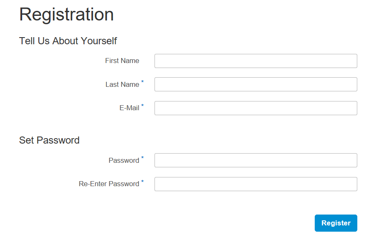
Task: Click the required asterisk beside Last Name
Action: 142,82
